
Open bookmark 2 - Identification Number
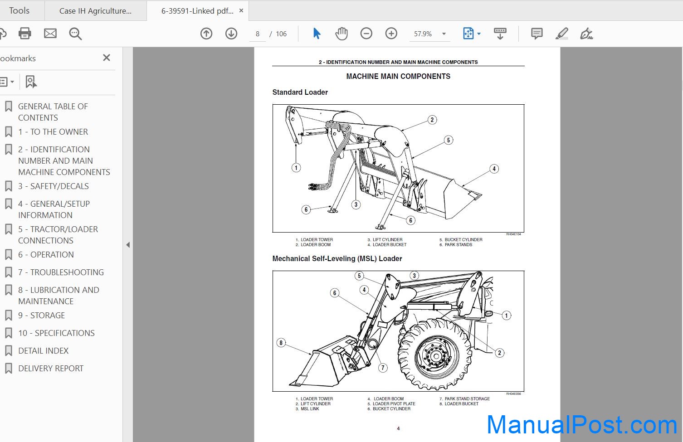click(x=64, y=161)
